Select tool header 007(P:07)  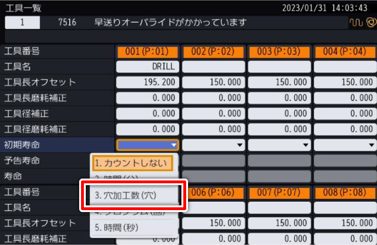(x=279, y=192)
